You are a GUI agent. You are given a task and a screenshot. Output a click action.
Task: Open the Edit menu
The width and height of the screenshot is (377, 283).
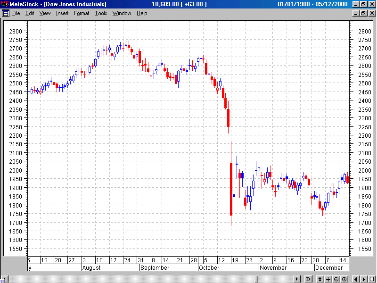click(x=30, y=13)
